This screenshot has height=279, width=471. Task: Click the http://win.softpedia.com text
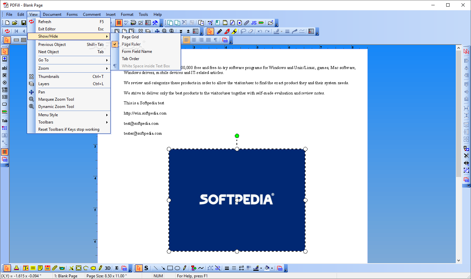[145, 113]
